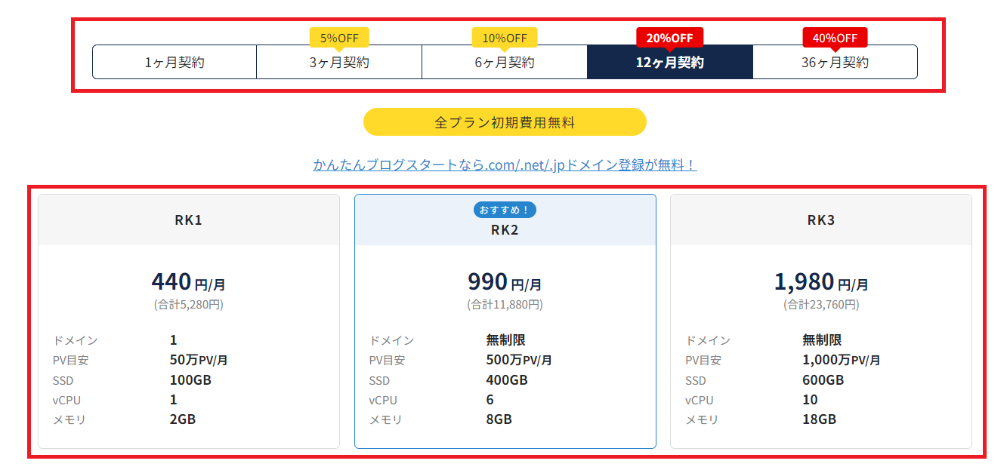Select the 3ヶ月契約 contract option

(339, 61)
